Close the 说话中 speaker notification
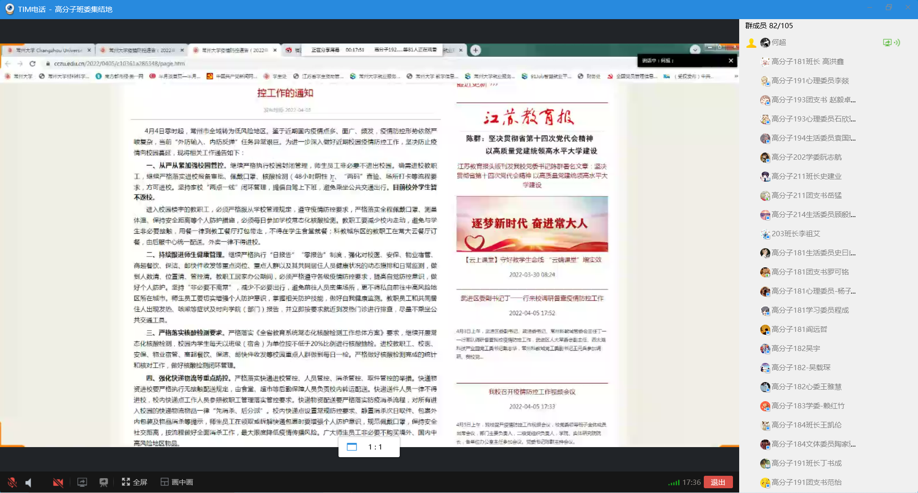The width and height of the screenshot is (918, 493). [x=731, y=61]
